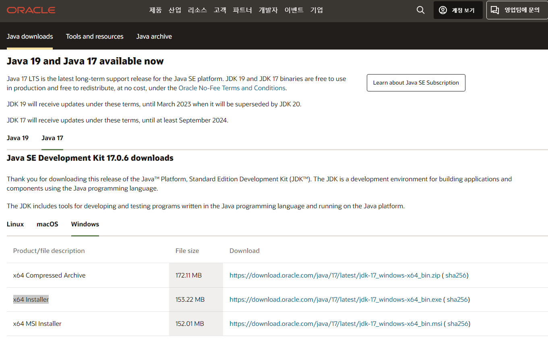This screenshot has height=340, width=548.
Task: Open the 개발자 menu
Action: [x=268, y=10]
